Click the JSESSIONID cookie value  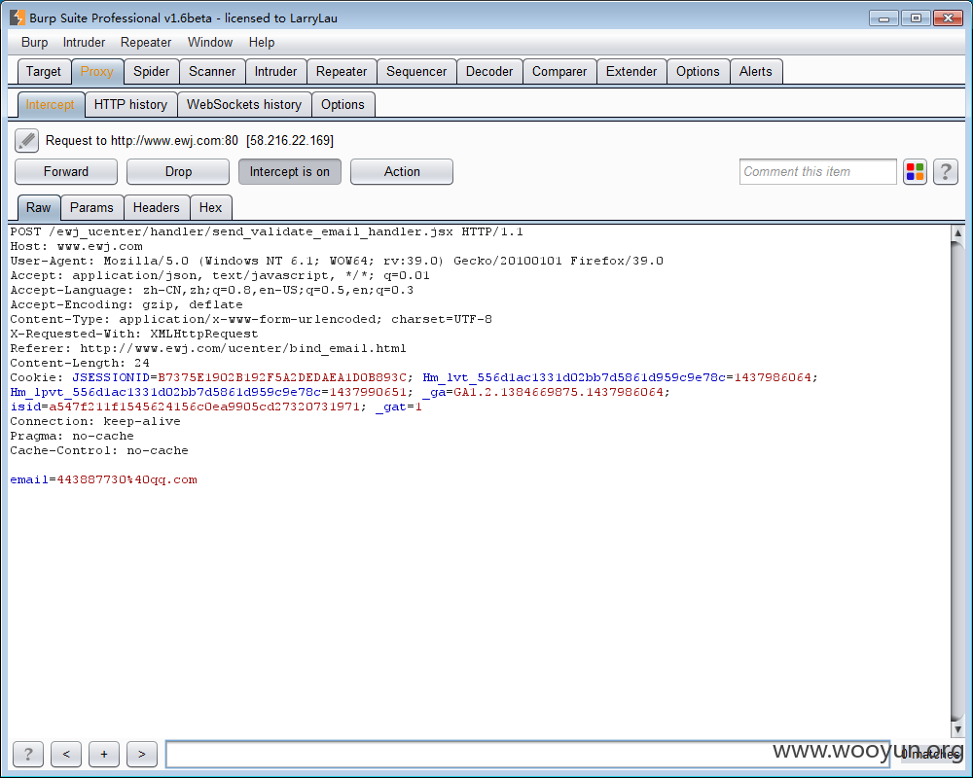pos(282,377)
